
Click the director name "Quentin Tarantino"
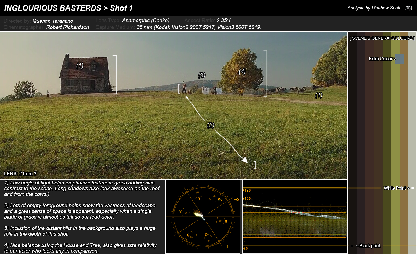[53, 21]
